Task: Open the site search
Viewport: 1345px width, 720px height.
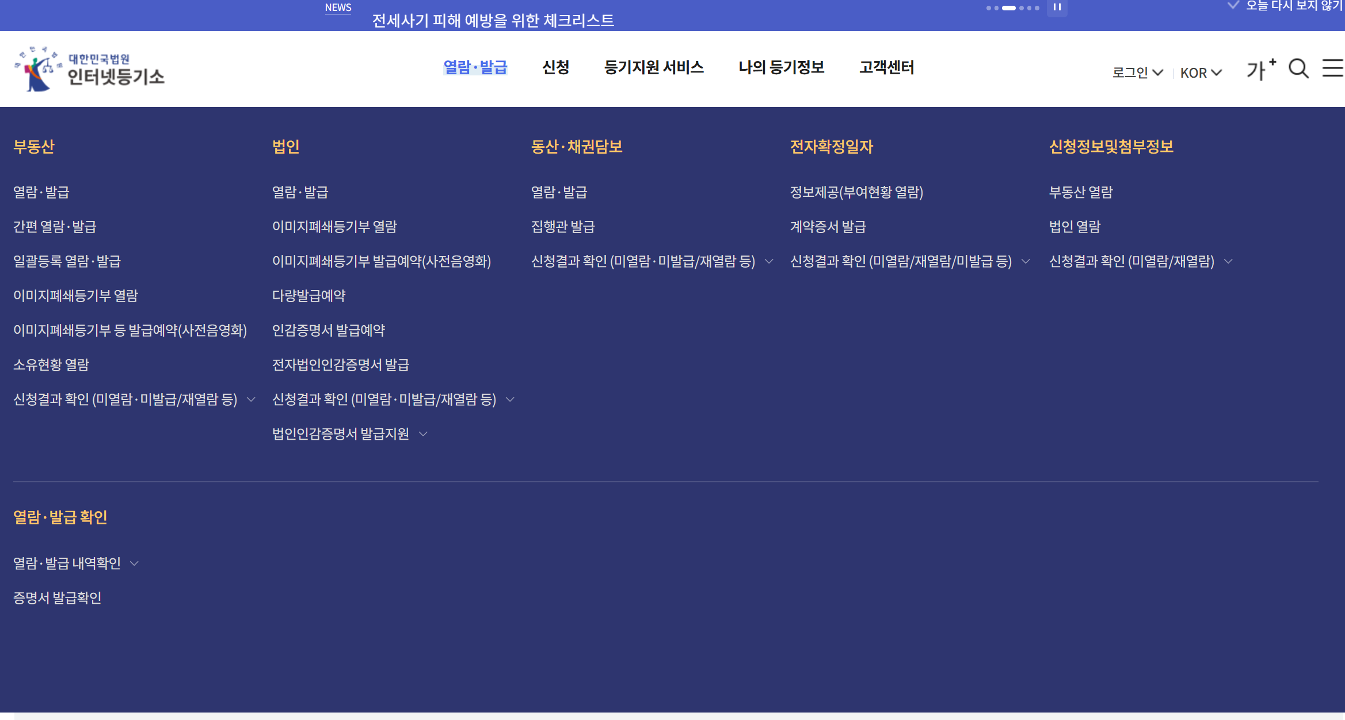Action: pos(1298,68)
